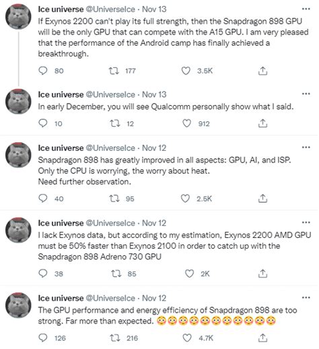Open more options on the emoji tweet
Screen dimensions: 319x349
(306, 298)
